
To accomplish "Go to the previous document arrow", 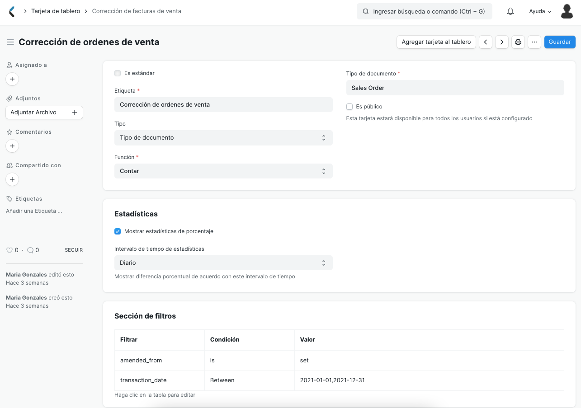I will pos(486,42).
